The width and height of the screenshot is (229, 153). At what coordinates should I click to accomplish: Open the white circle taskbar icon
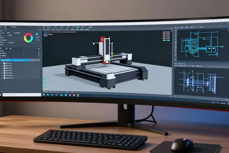[44, 95]
